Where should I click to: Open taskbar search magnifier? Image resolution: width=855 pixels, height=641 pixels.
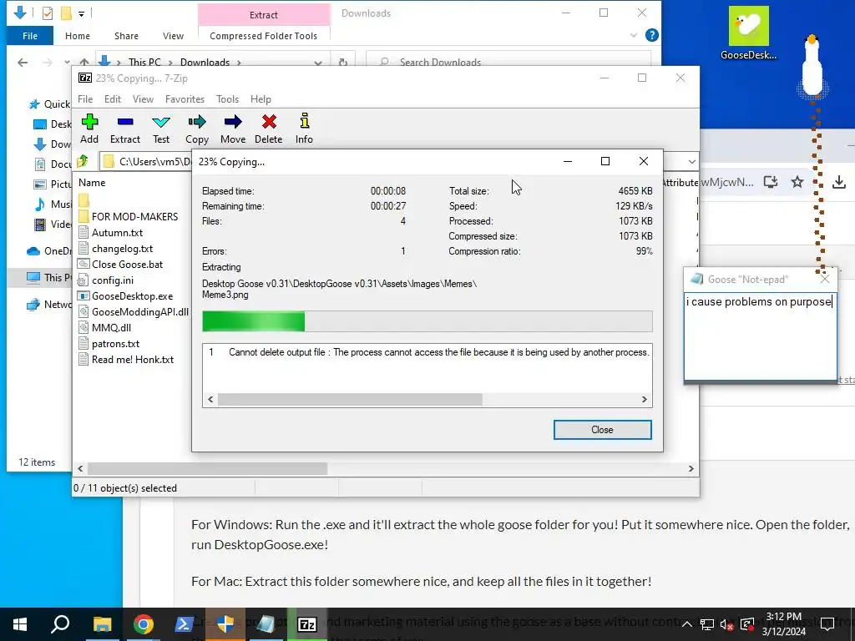click(x=60, y=624)
